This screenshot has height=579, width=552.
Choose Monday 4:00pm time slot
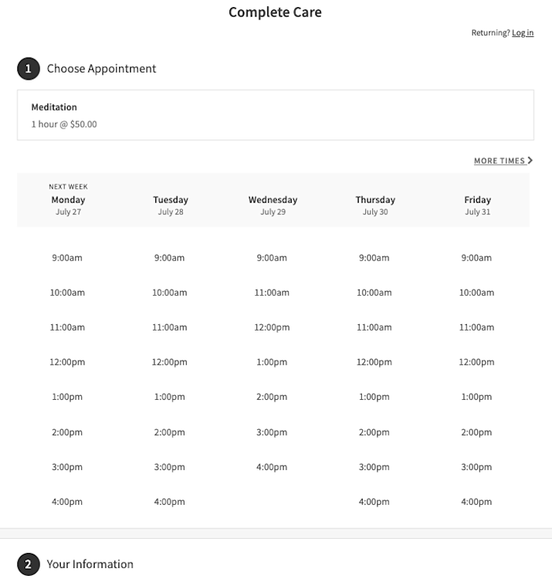[67, 502]
